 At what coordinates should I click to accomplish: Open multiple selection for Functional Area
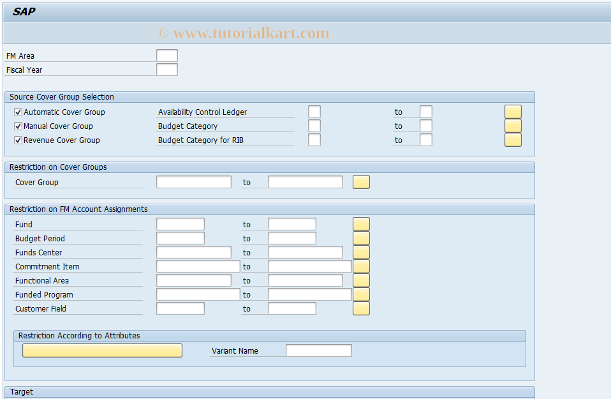pos(361,280)
